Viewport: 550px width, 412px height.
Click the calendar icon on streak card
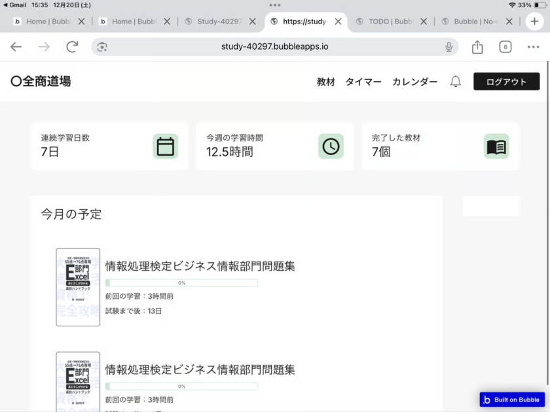[x=166, y=146]
